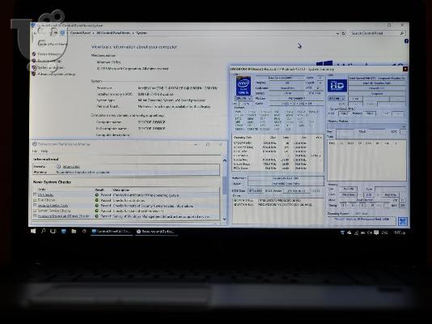Click the report's vertical scrollbar down arrow
The image size is (432, 324).
(x=225, y=220)
